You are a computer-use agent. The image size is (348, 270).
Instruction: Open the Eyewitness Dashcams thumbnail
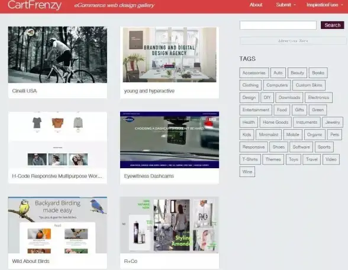tap(169, 140)
